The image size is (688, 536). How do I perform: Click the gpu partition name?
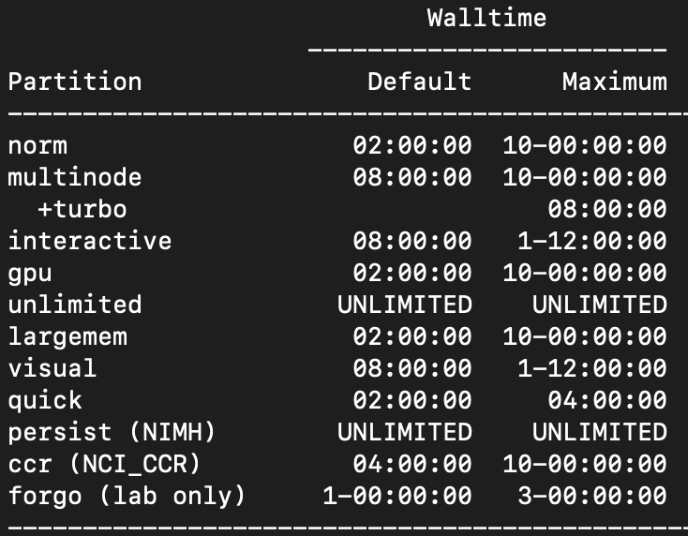[31, 273]
